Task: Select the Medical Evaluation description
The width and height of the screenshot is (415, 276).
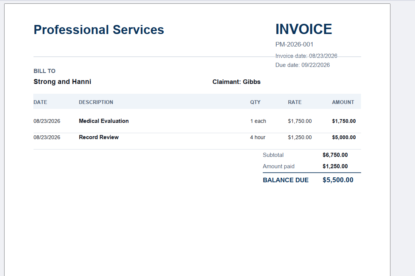Action: (104, 121)
